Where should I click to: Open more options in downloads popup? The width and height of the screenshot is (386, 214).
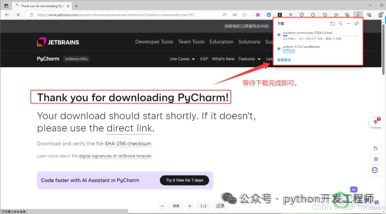[x=348, y=24]
